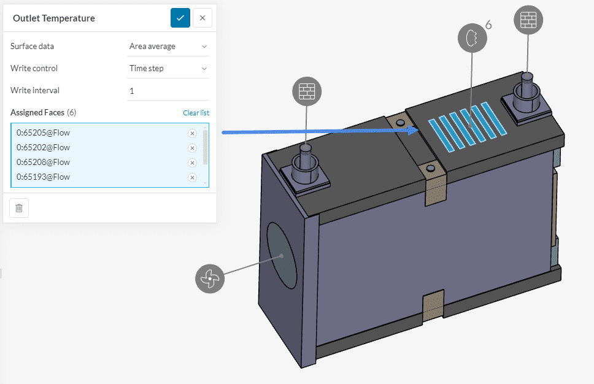Remove face 0:65205@Flow from list
This screenshot has width=594, height=384.
point(191,133)
